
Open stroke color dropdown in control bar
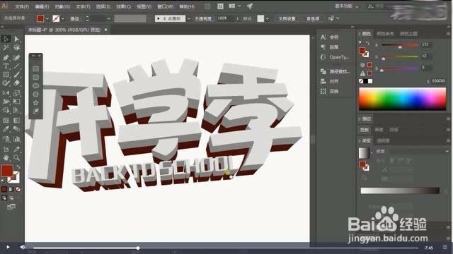coord(63,19)
